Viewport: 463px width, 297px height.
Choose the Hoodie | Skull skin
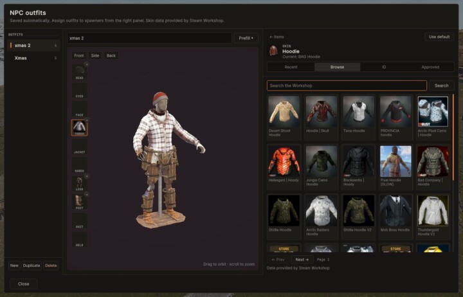pos(321,117)
